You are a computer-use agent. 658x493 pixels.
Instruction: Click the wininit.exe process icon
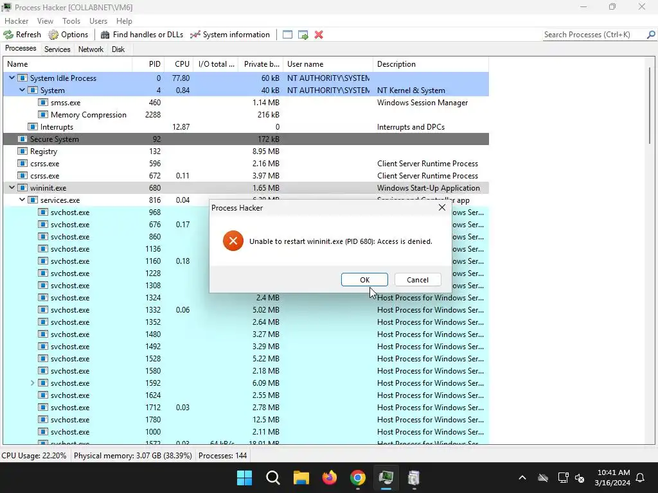pyautogui.click(x=22, y=188)
